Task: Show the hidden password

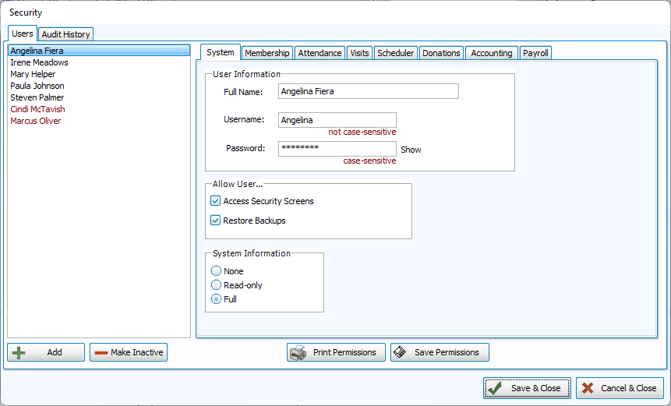Action: pyautogui.click(x=411, y=150)
